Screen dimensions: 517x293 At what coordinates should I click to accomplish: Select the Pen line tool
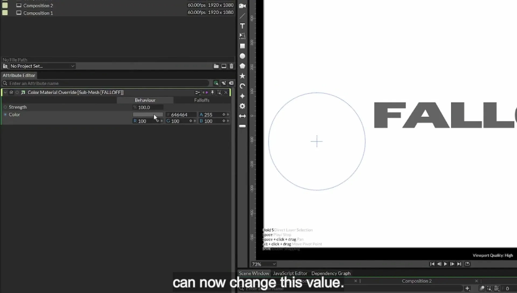coord(242,16)
